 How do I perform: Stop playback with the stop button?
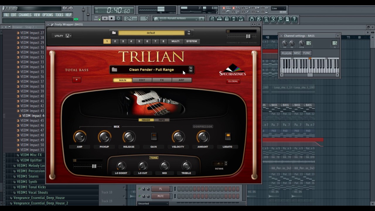(112, 18)
